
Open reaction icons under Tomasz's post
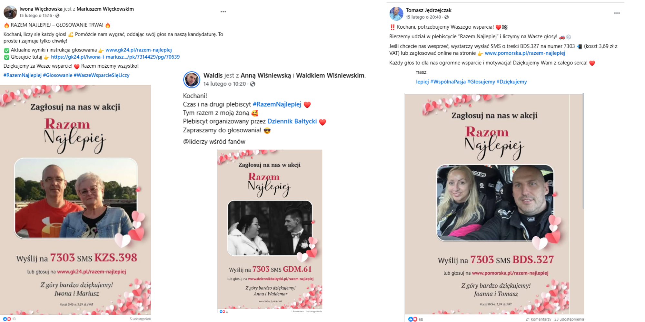[413, 319]
